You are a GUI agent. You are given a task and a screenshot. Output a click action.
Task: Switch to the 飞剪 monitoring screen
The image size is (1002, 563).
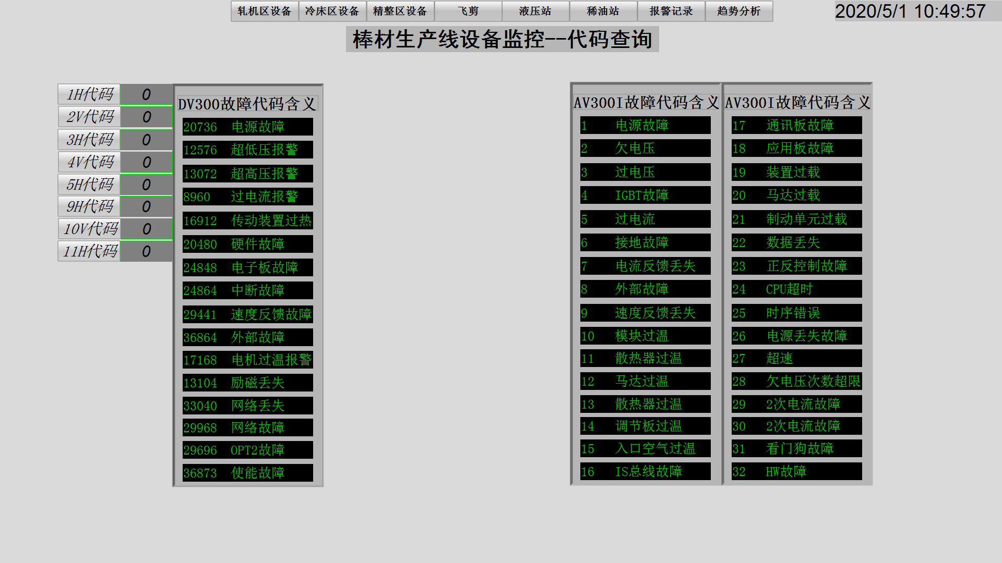point(468,11)
